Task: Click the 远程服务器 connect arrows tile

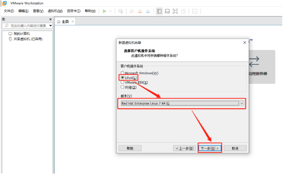Action: point(262,67)
